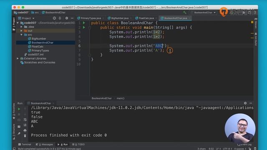
Task: Toggle the 4: Run tool window
Action: tap(63, 145)
